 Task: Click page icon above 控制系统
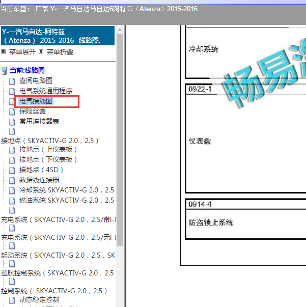click(x=12, y=282)
